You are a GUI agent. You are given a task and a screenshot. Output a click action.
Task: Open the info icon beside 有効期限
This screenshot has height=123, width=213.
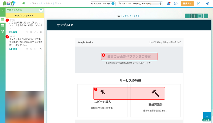click(x=113, y=4)
